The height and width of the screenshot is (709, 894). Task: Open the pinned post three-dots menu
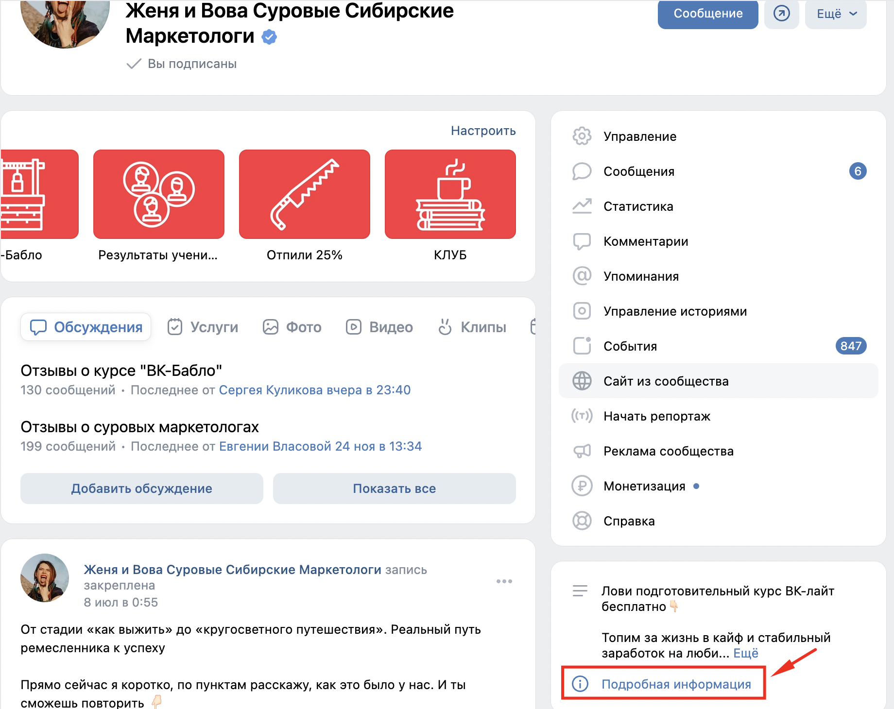point(504,581)
